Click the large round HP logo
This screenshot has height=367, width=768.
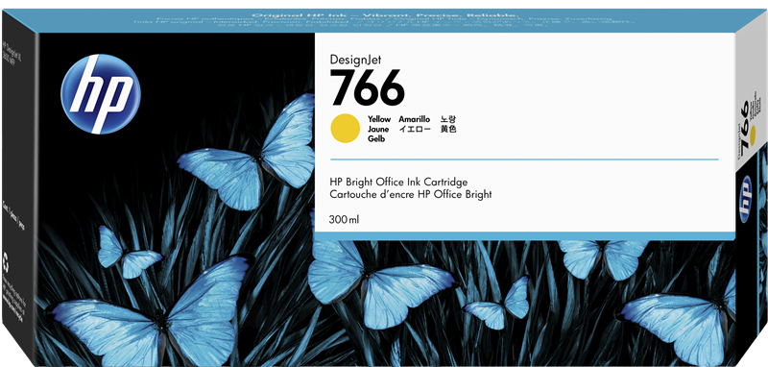click(x=101, y=94)
